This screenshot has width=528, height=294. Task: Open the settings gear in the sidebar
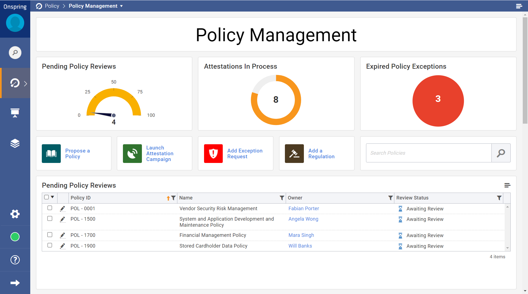click(15, 214)
